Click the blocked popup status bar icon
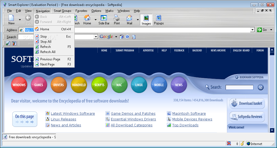 [x=229, y=143]
